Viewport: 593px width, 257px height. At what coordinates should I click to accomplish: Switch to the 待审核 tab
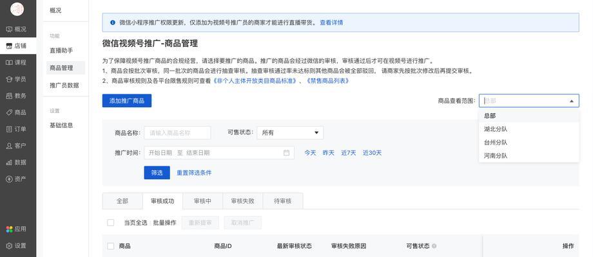[x=283, y=201]
